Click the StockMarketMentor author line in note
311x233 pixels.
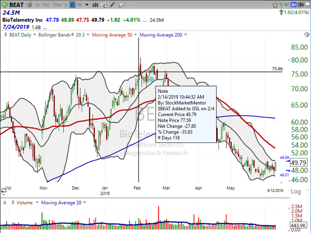coord(182,103)
